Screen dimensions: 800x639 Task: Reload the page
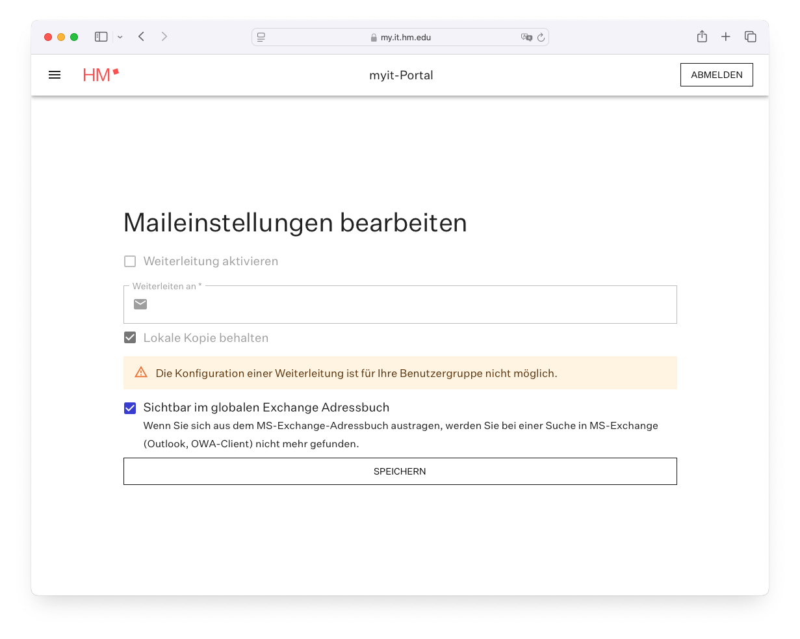[541, 38]
